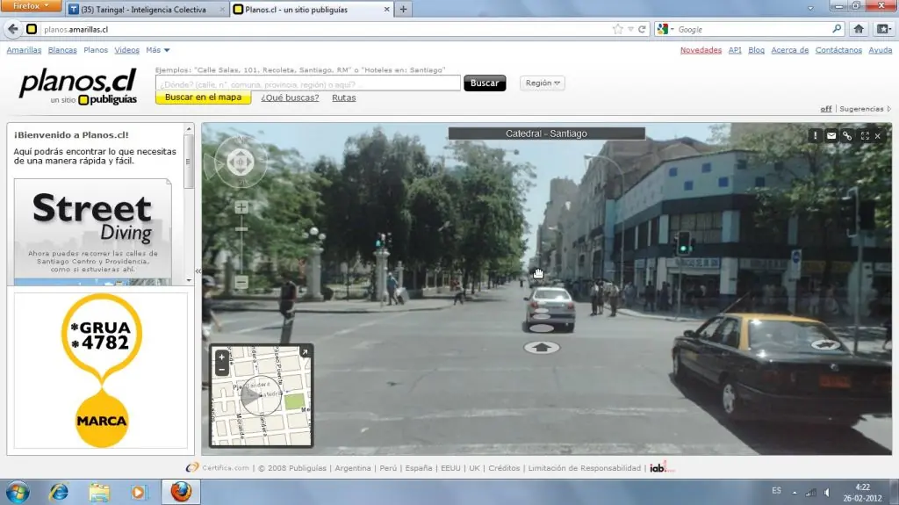Image resolution: width=899 pixels, height=505 pixels.
Task: Click the Google search box
Action: pyautogui.click(x=752, y=29)
